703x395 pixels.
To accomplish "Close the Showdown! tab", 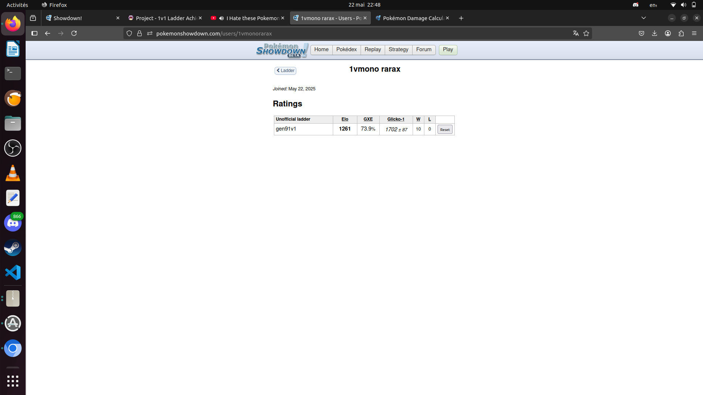I will 118,18.
